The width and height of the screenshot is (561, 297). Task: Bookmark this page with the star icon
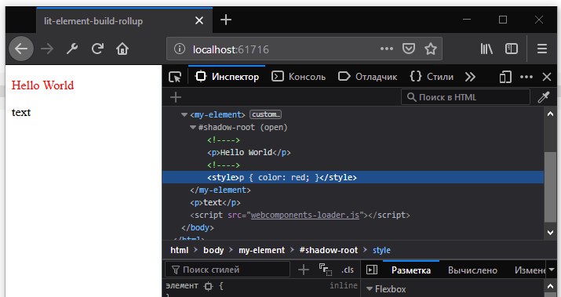(431, 49)
